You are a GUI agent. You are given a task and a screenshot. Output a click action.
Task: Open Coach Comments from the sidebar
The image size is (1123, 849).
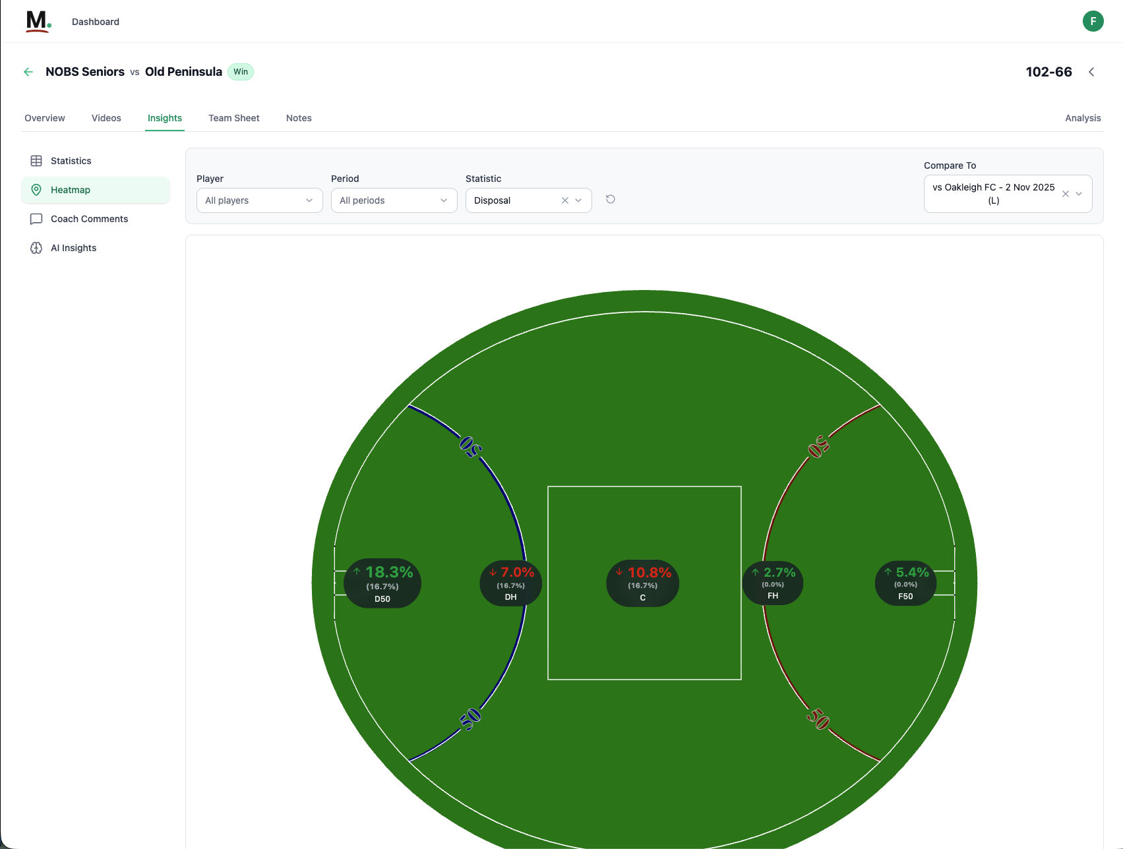pos(89,219)
